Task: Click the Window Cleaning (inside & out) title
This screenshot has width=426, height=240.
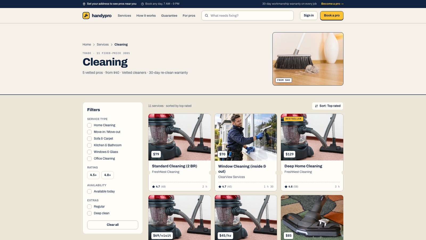Action: (x=242, y=169)
